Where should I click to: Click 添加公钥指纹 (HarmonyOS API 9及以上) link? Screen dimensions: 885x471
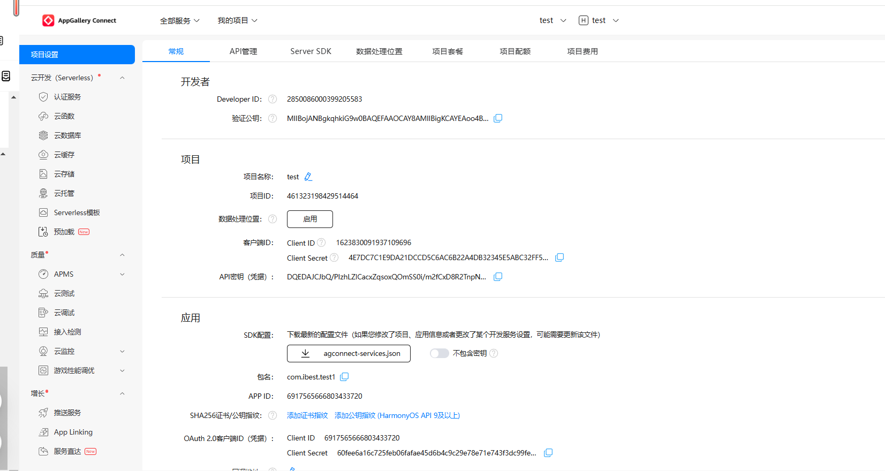(x=397, y=415)
